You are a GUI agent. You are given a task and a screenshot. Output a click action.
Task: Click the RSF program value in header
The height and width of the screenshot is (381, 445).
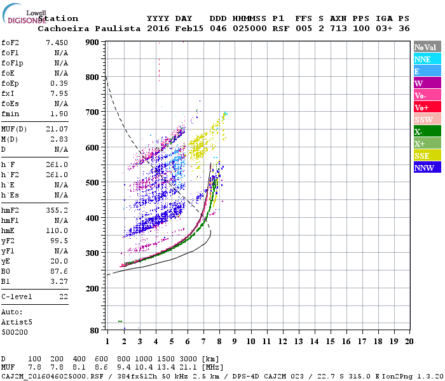[281, 29]
